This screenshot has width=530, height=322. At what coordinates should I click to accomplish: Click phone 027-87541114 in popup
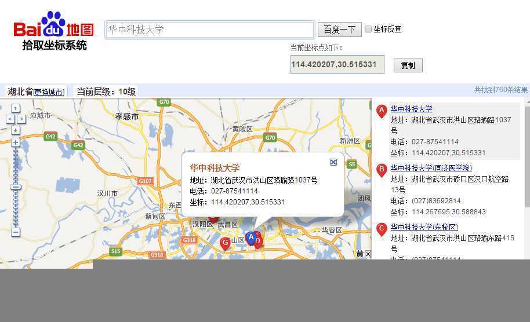pyautogui.click(x=234, y=191)
